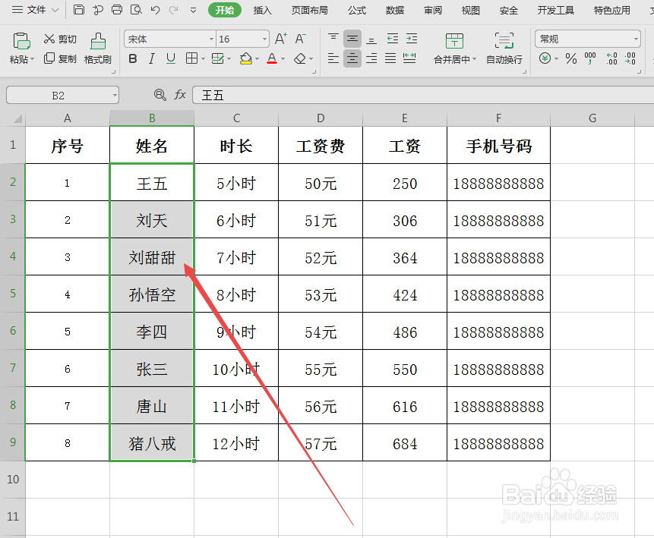Image resolution: width=654 pixels, height=538 pixels.
Task: Toggle align text left
Action: click(x=333, y=58)
